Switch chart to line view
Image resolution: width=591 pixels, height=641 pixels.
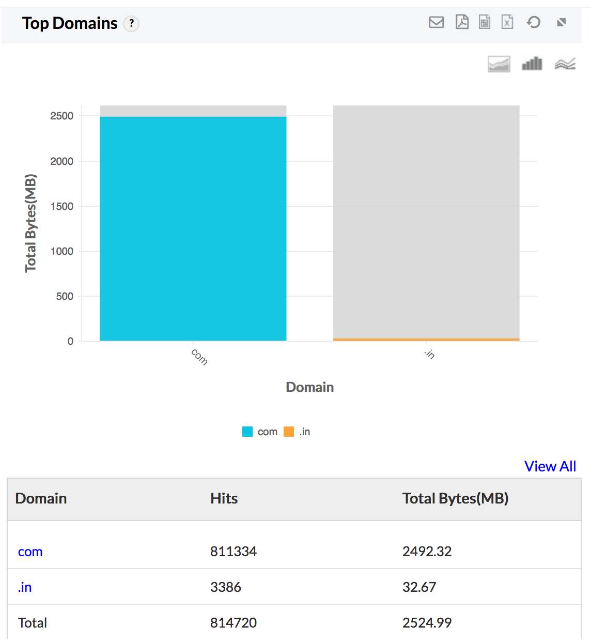click(x=565, y=64)
